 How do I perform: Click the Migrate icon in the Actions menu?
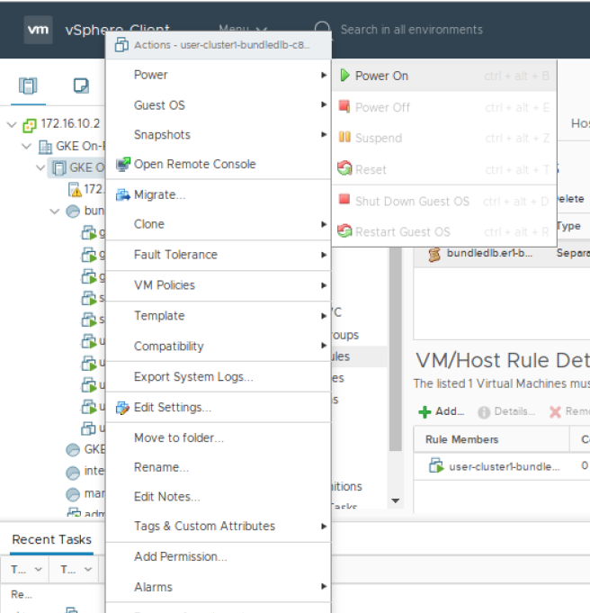(x=123, y=195)
